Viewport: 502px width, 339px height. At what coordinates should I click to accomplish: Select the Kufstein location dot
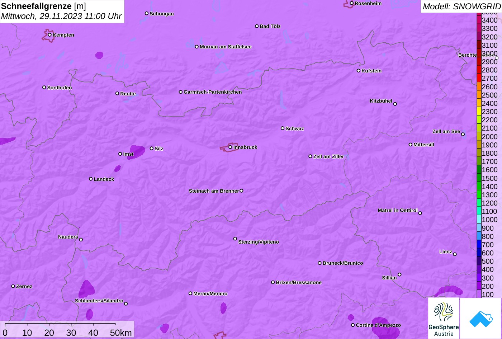[x=359, y=71]
